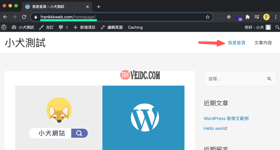Click the macOS green fullscreen button
This screenshot has height=150, width=280.
click(16, 6)
